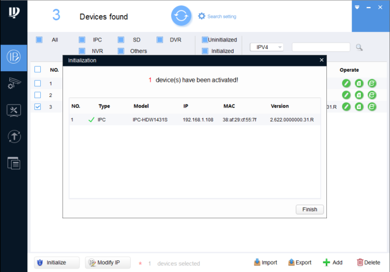Toggle the NVR filter checkbox

pos(82,51)
